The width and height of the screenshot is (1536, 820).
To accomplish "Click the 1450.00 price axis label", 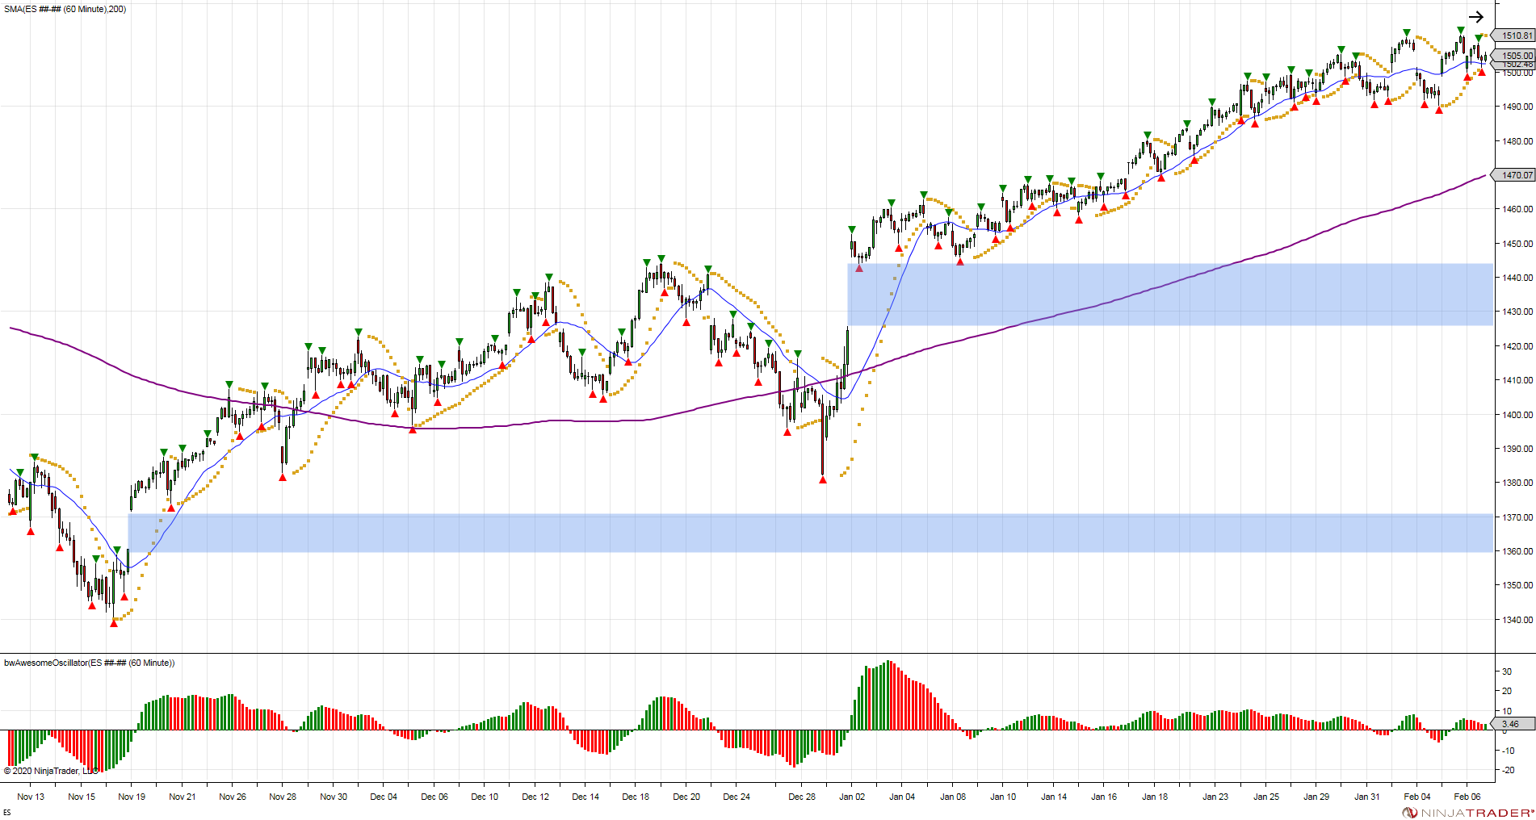I will [x=1517, y=244].
